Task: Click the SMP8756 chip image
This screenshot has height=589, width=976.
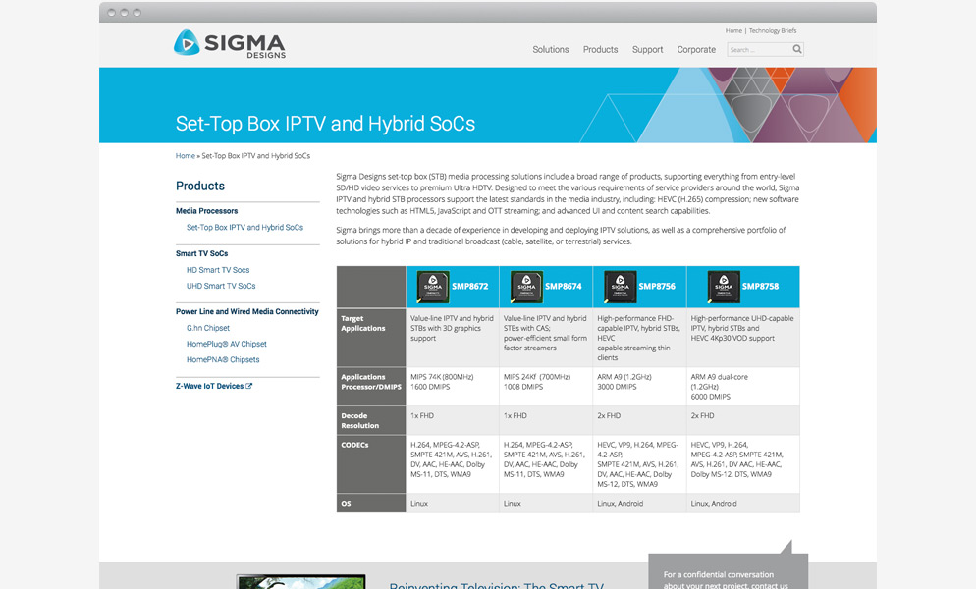Action: [x=620, y=287]
